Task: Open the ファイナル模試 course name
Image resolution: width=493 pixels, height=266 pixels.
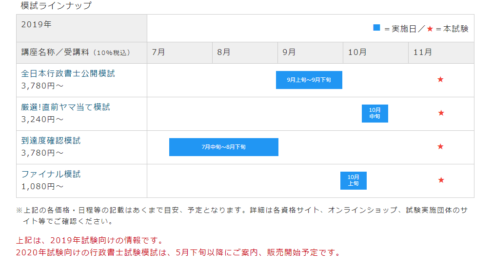Action: point(51,174)
